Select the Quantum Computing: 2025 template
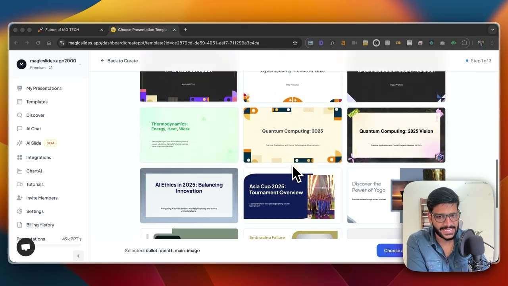The image size is (508, 286). click(x=292, y=135)
